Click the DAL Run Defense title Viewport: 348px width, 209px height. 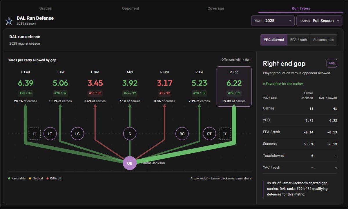(x=35, y=18)
